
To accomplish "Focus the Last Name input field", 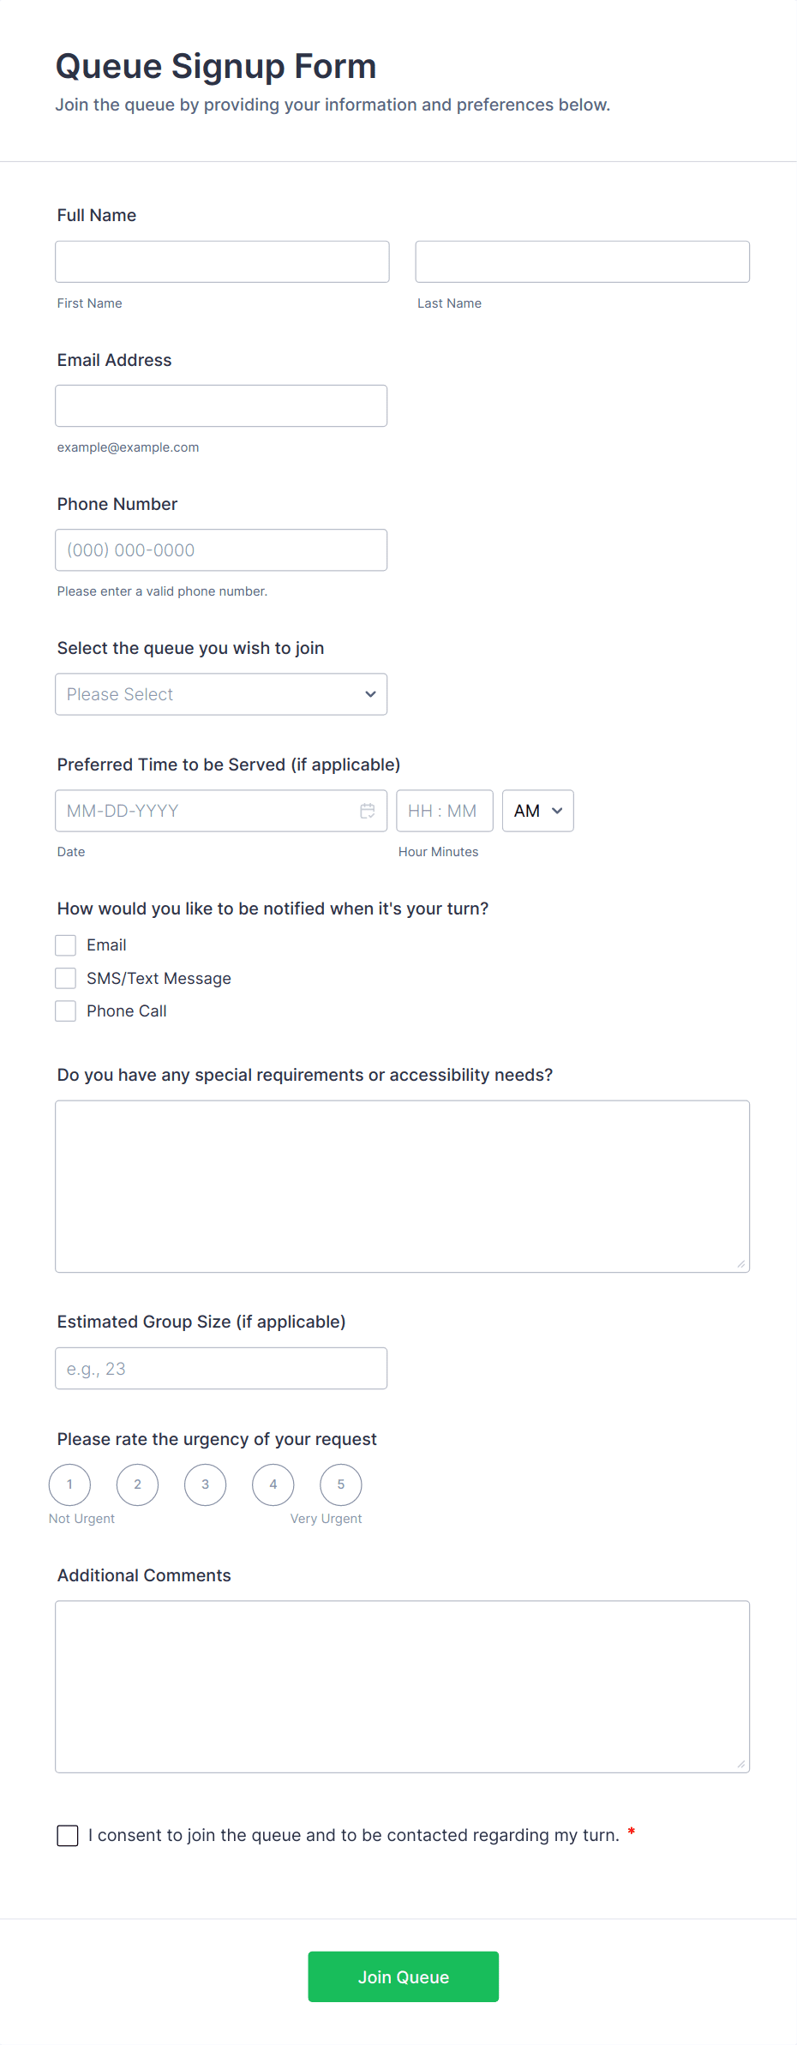I will point(582,261).
